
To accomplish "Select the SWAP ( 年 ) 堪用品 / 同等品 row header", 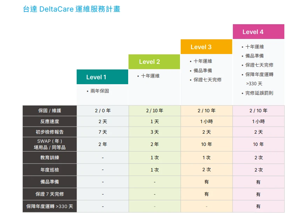I will coord(50,144).
